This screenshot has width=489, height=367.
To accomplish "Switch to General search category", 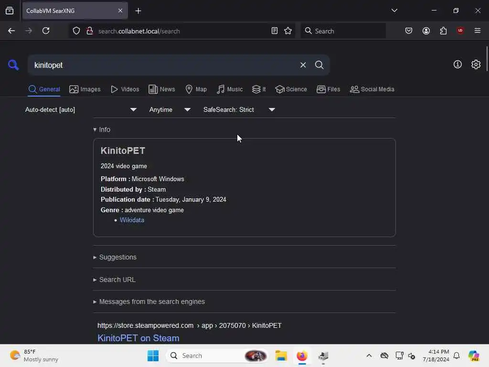I will point(44,89).
